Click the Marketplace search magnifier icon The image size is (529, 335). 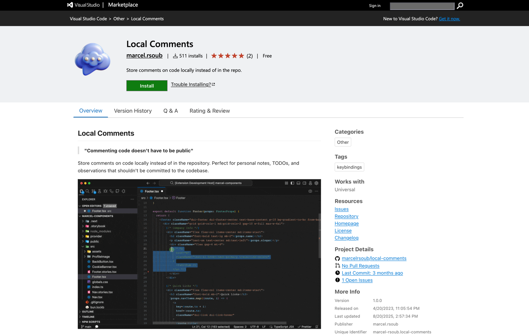tap(459, 5)
